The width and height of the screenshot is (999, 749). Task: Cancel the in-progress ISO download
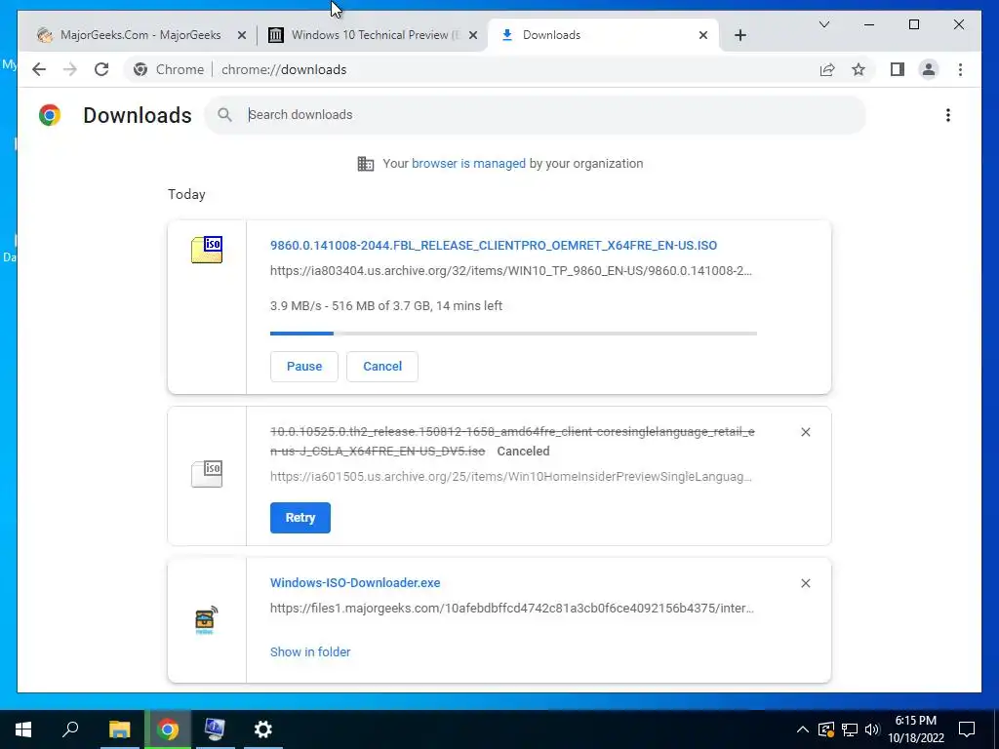coord(382,367)
